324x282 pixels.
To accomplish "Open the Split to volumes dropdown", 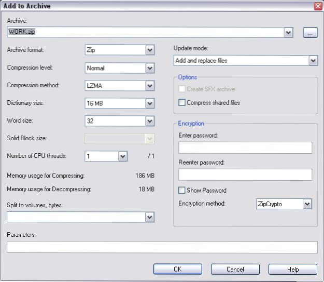I will click(150, 217).
